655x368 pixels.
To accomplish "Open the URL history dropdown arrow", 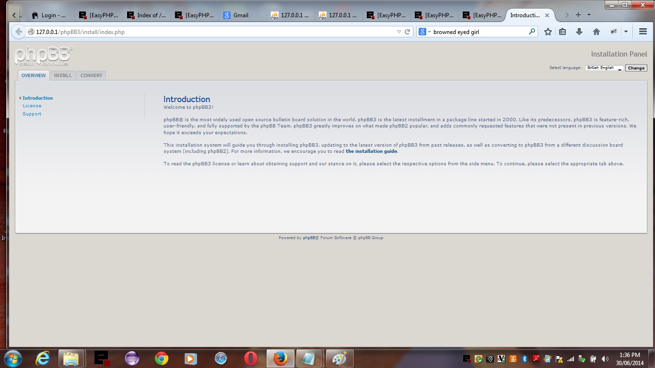I will coord(399,32).
